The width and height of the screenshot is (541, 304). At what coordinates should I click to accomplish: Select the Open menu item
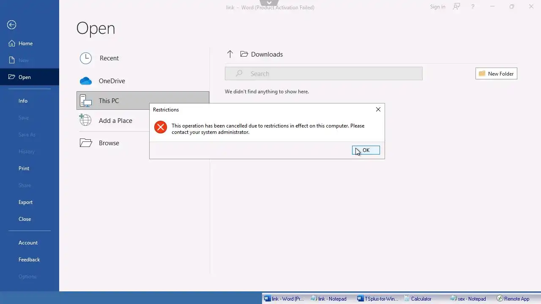30,77
